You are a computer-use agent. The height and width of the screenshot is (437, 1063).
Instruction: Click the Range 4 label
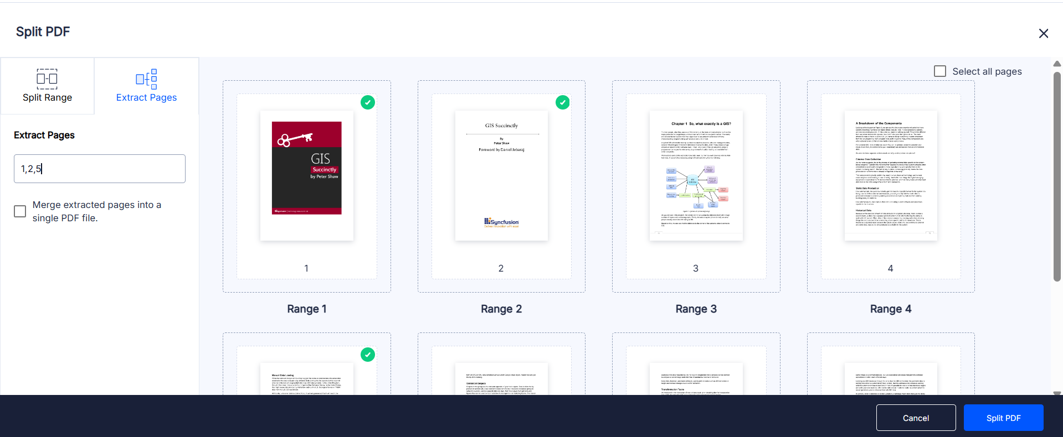coord(891,309)
